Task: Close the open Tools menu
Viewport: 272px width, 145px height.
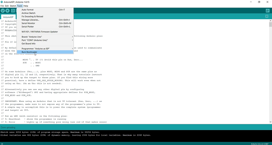Action: (20, 6)
